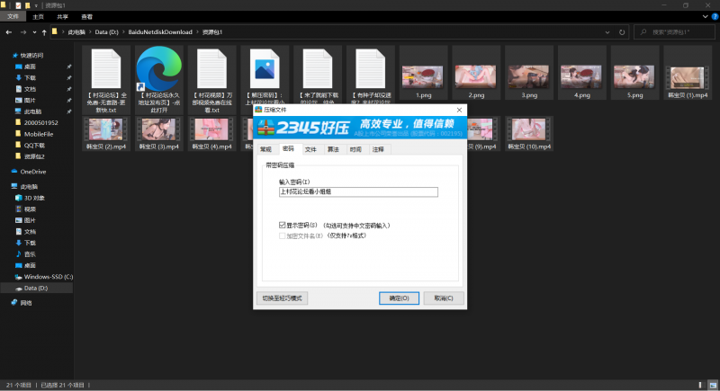Open 网络 in the sidebar
This screenshot has height=391, width=720.
26,303
